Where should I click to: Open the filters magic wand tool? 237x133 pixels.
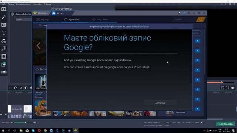point(4,17)
